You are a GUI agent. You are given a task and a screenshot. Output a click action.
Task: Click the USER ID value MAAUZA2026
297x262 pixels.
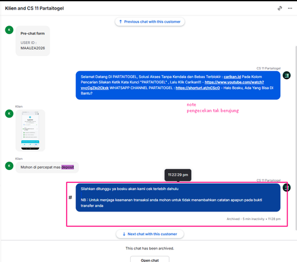(33, 48)
